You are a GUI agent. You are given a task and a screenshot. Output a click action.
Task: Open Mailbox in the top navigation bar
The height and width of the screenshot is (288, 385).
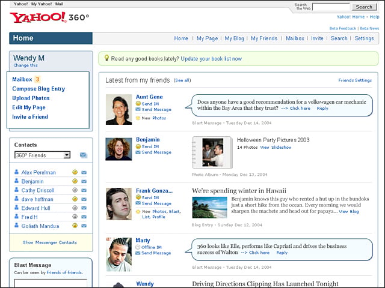295,38
